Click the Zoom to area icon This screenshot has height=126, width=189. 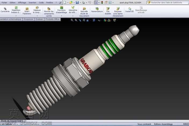click(x=76, y=20)
